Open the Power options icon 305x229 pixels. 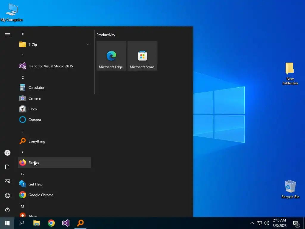(7, 210)
